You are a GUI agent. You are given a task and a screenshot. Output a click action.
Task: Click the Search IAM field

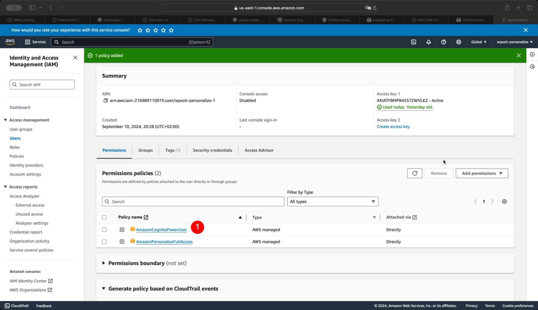[x=42, y=85]
